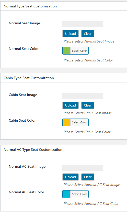Clear the Cabin Seat Image
Image resolution: width=127 pixels, height=212 pixels.
tap(88, 105)
